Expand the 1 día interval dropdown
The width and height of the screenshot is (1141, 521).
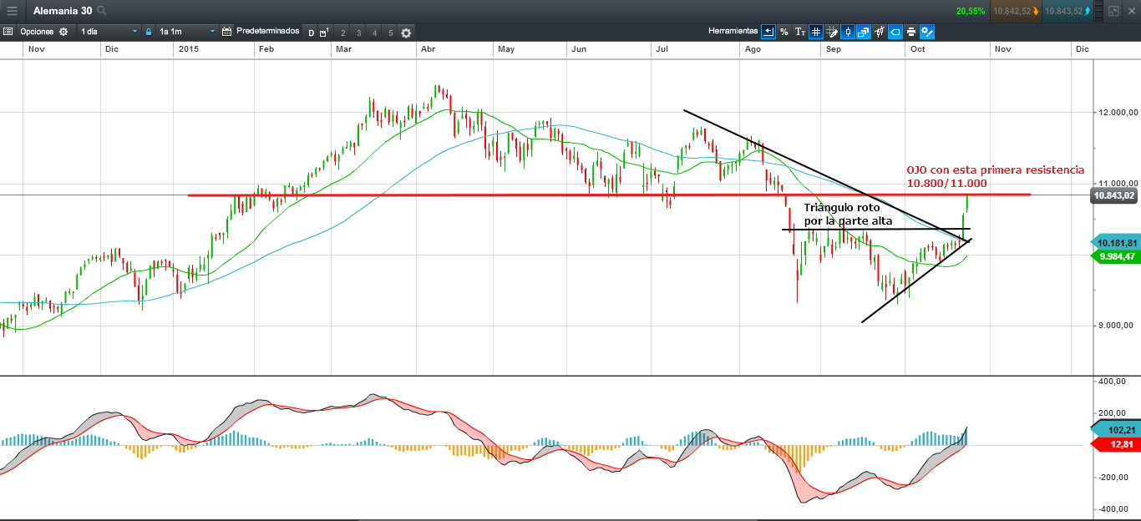109,32
